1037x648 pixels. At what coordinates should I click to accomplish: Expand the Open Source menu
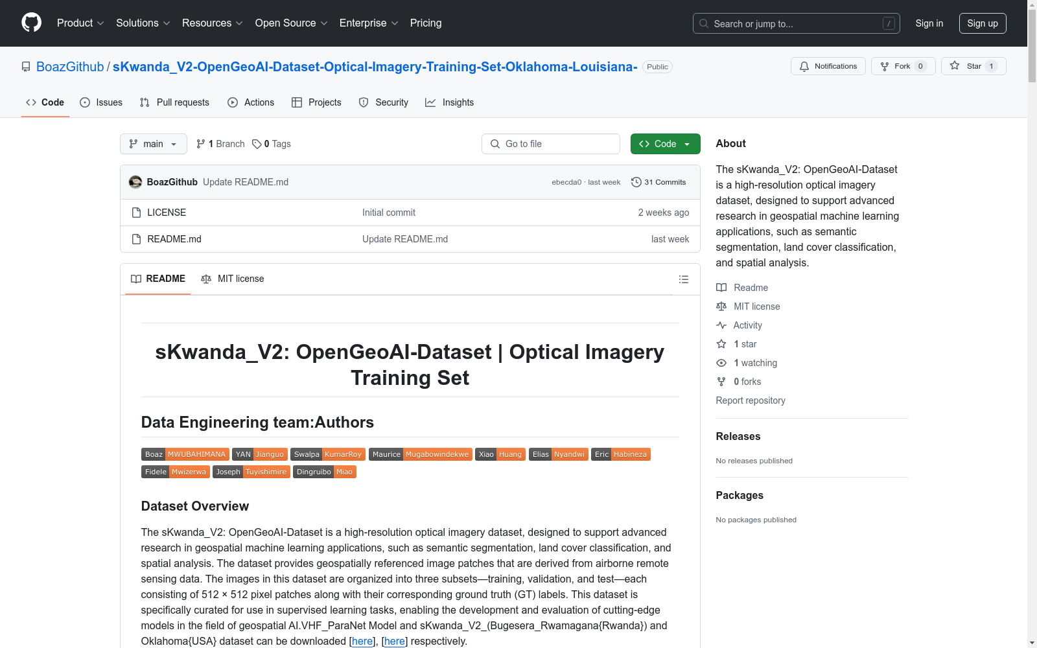[x=292, y=23]
